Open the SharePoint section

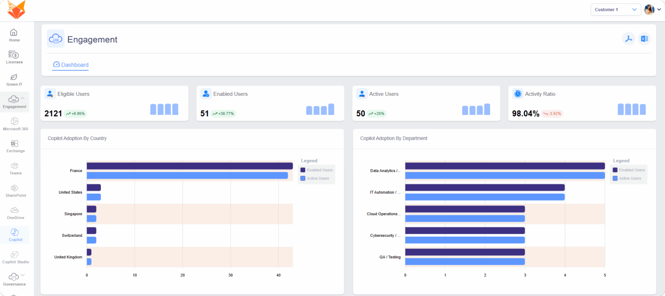(15, 191)
